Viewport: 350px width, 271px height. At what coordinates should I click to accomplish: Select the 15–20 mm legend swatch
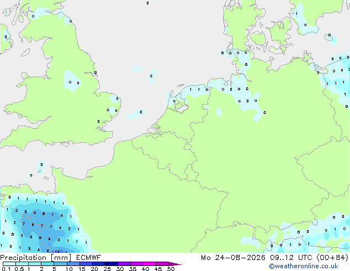[86, 264]
